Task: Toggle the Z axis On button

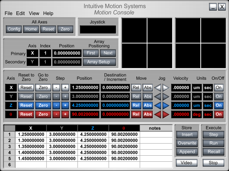Action: 219,105
